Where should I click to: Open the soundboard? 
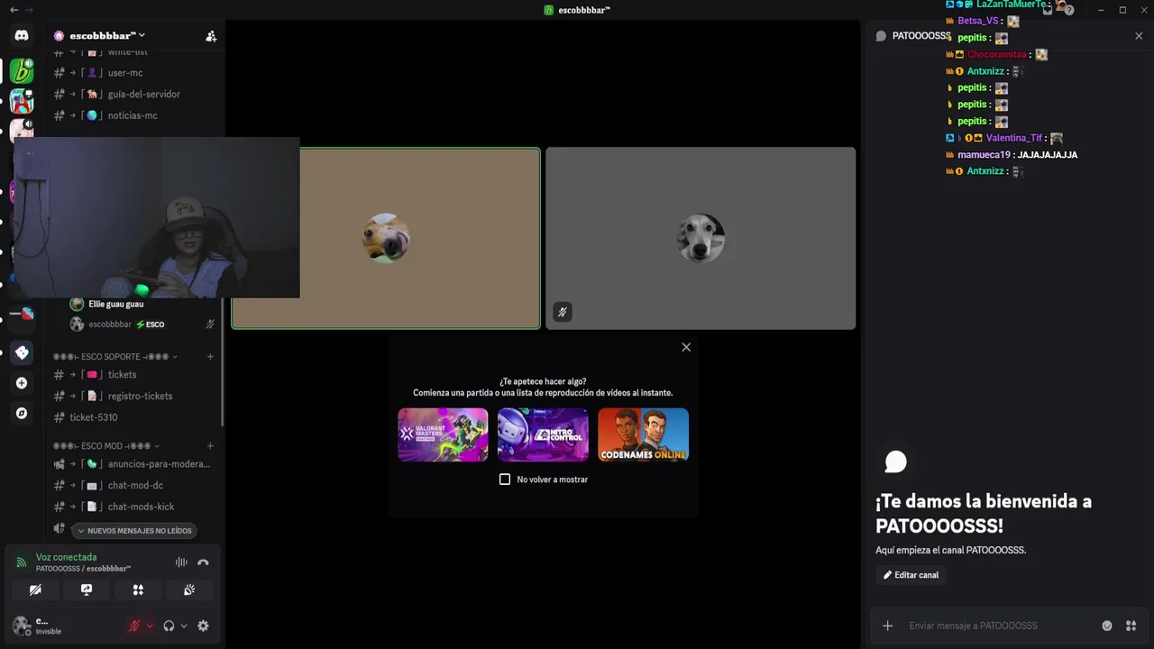tap(189, 590)
